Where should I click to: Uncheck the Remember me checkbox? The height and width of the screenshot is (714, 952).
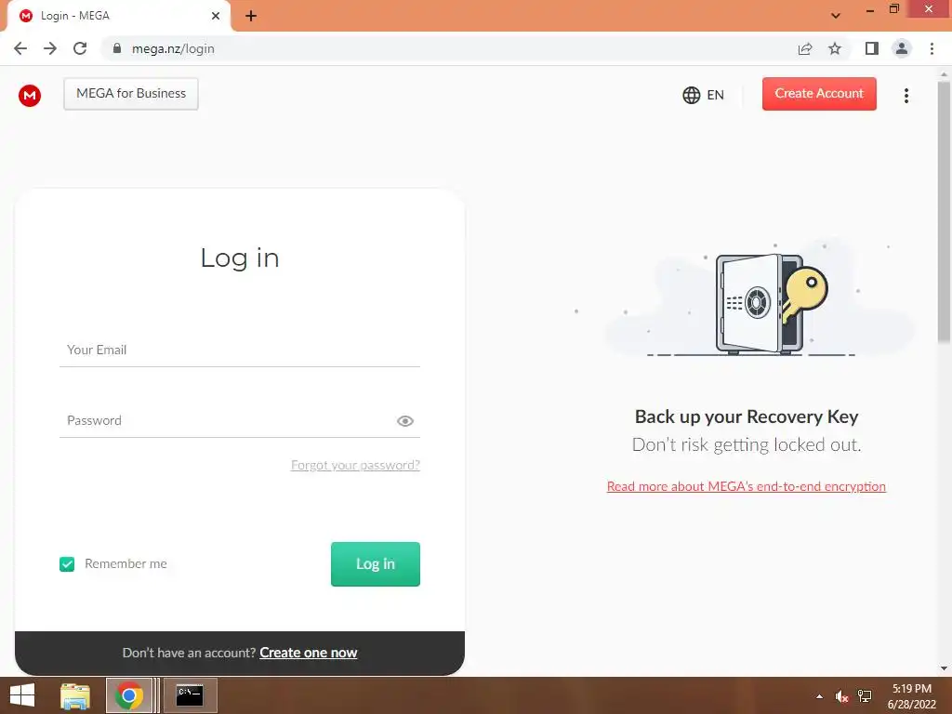[67, 564]
